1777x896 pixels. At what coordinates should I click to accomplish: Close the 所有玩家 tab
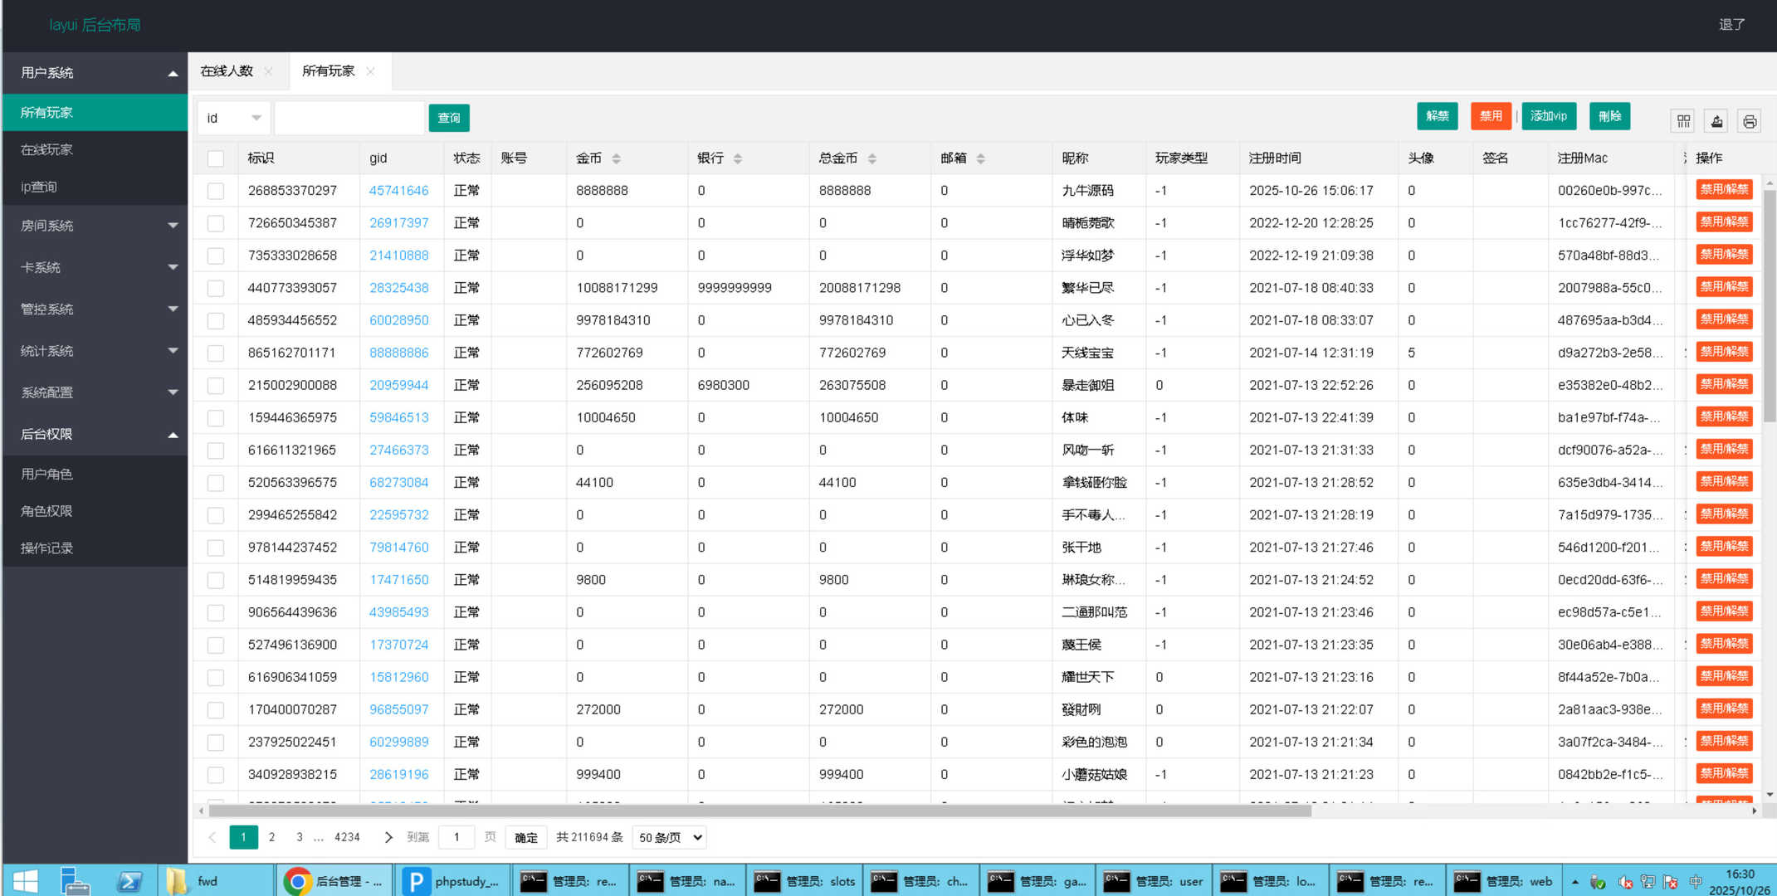(x=370, y=71)
